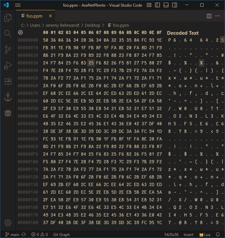
Task: Click the anchor icon in activity bar
Action: [8, 97]
